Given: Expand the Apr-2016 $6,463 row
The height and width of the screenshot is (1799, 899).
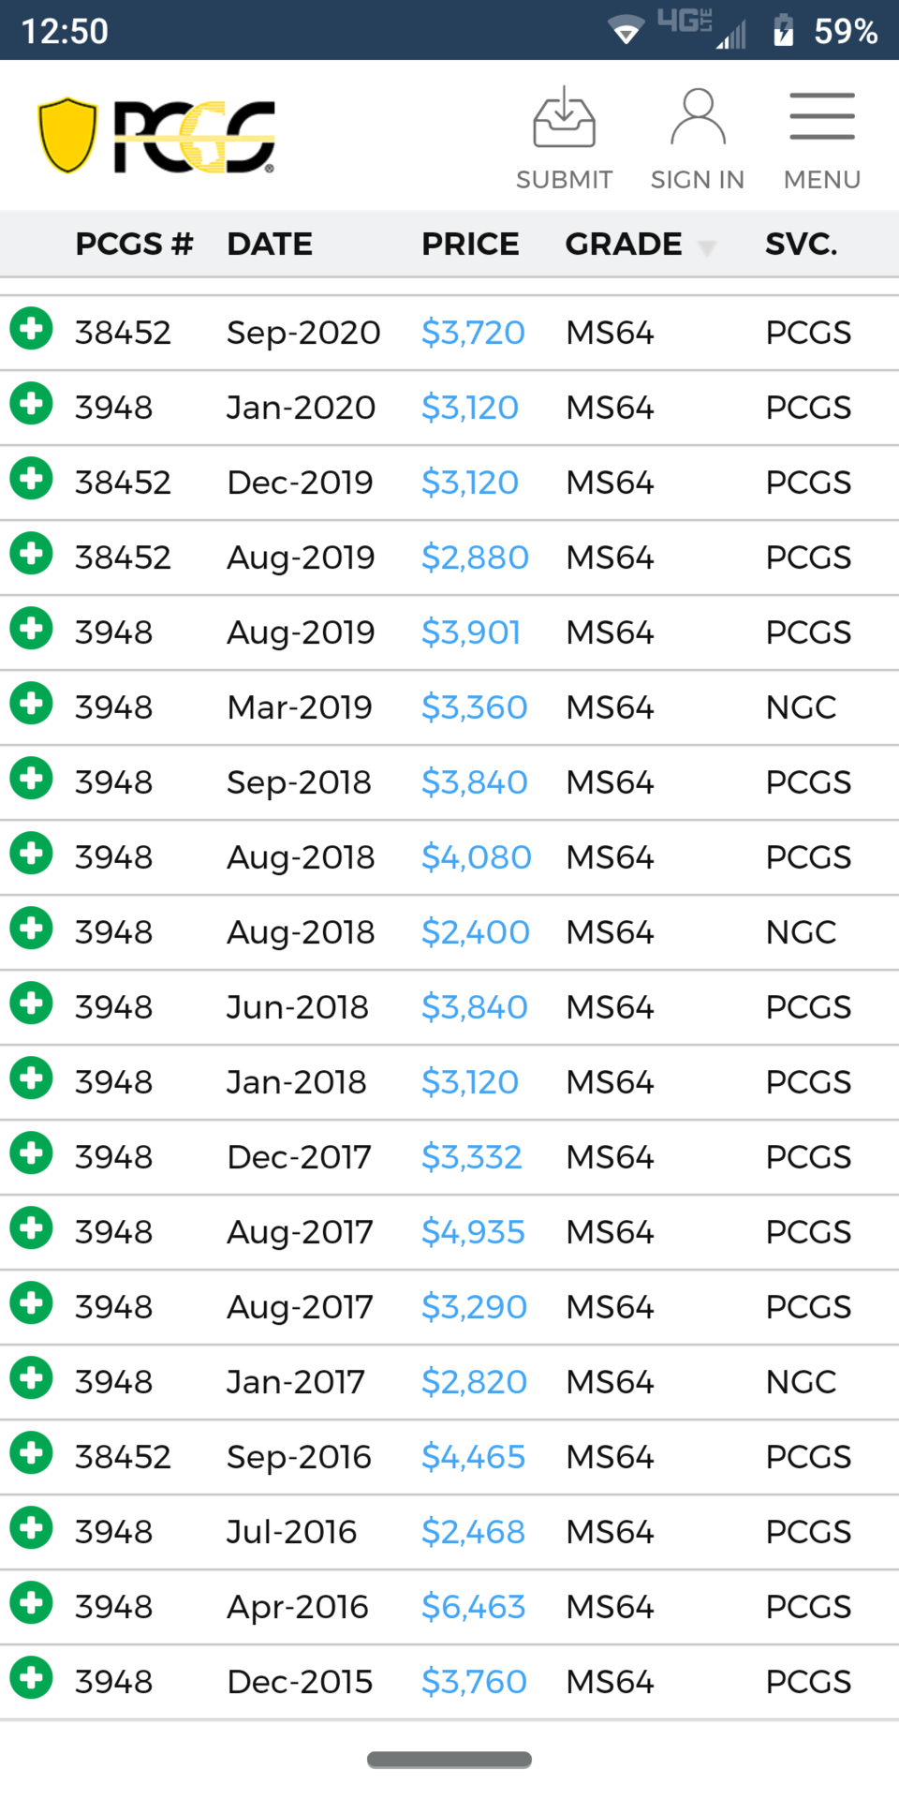Looking at the screenshot, I should pos(32,1603).
